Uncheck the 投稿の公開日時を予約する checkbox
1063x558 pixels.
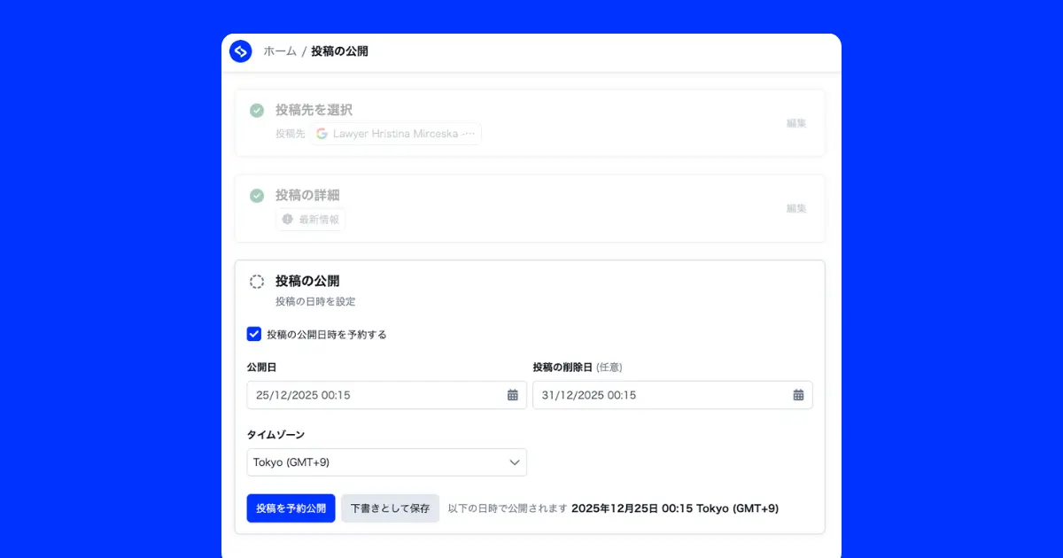click(254, 334)
